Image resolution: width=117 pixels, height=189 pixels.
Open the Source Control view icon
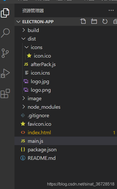(5, 53)
